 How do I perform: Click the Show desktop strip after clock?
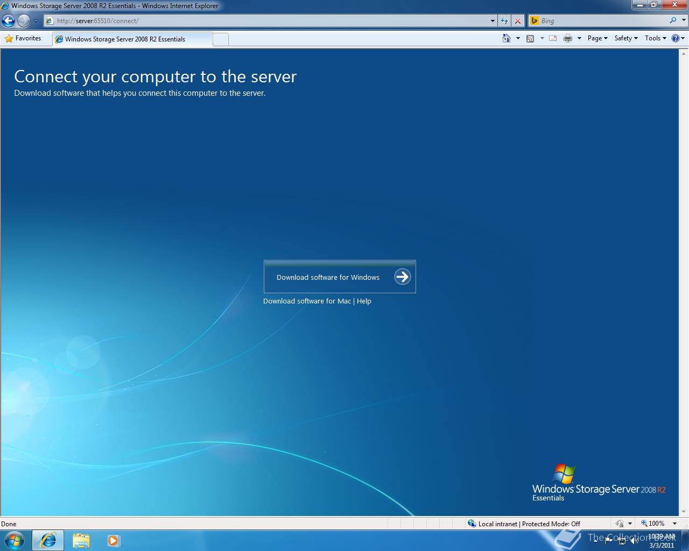click(x=685, y=541)
